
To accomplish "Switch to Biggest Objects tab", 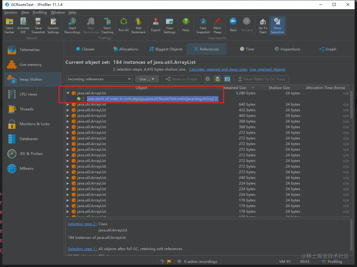I will 166,49.
